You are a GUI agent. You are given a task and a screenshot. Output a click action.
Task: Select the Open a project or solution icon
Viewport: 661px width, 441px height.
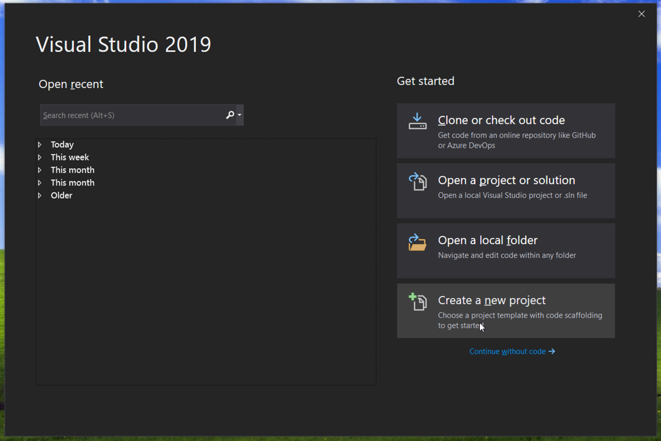pos(418,181)
